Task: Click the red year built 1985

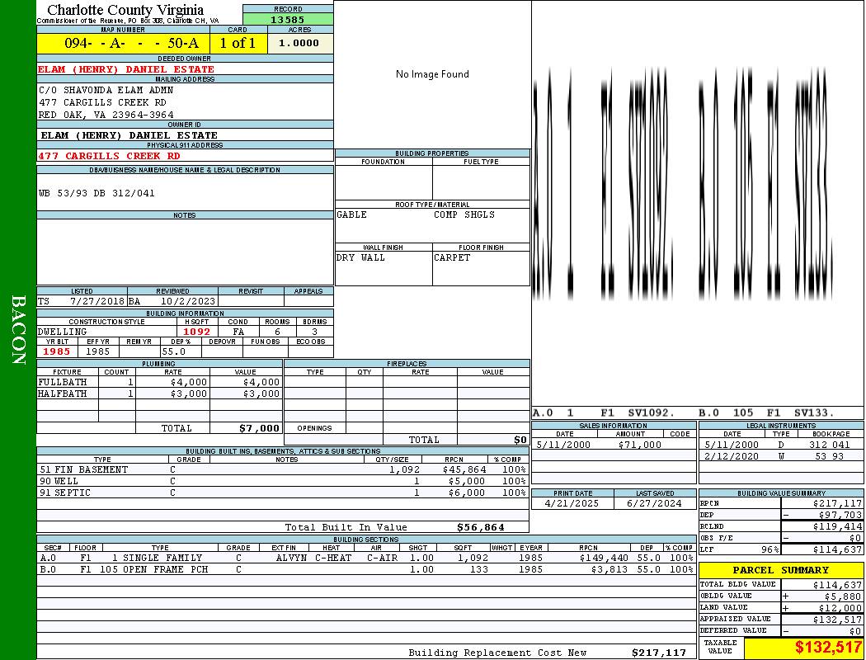Action: [56, 351]
